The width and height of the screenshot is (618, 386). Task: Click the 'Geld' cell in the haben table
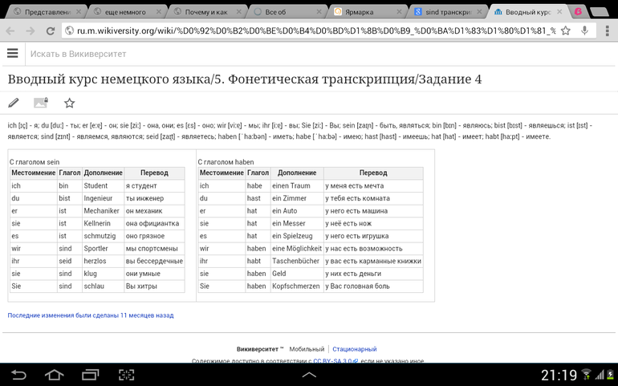pyautogui.click(x=297, y=274)
